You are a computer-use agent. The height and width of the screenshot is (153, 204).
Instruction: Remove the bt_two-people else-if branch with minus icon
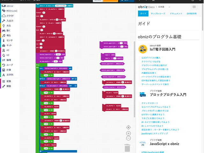pyautogui.click(x=76, y=86)
